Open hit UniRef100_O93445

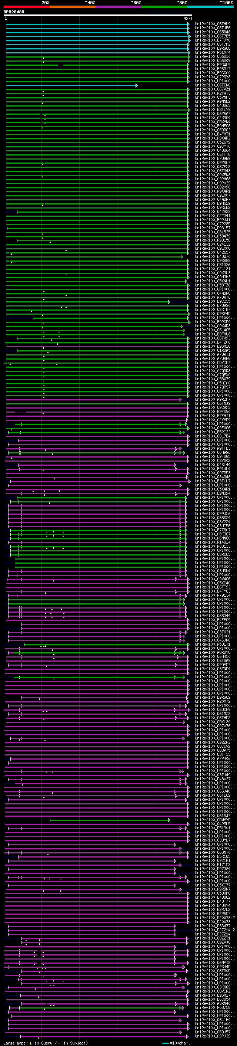click(213, 967)
